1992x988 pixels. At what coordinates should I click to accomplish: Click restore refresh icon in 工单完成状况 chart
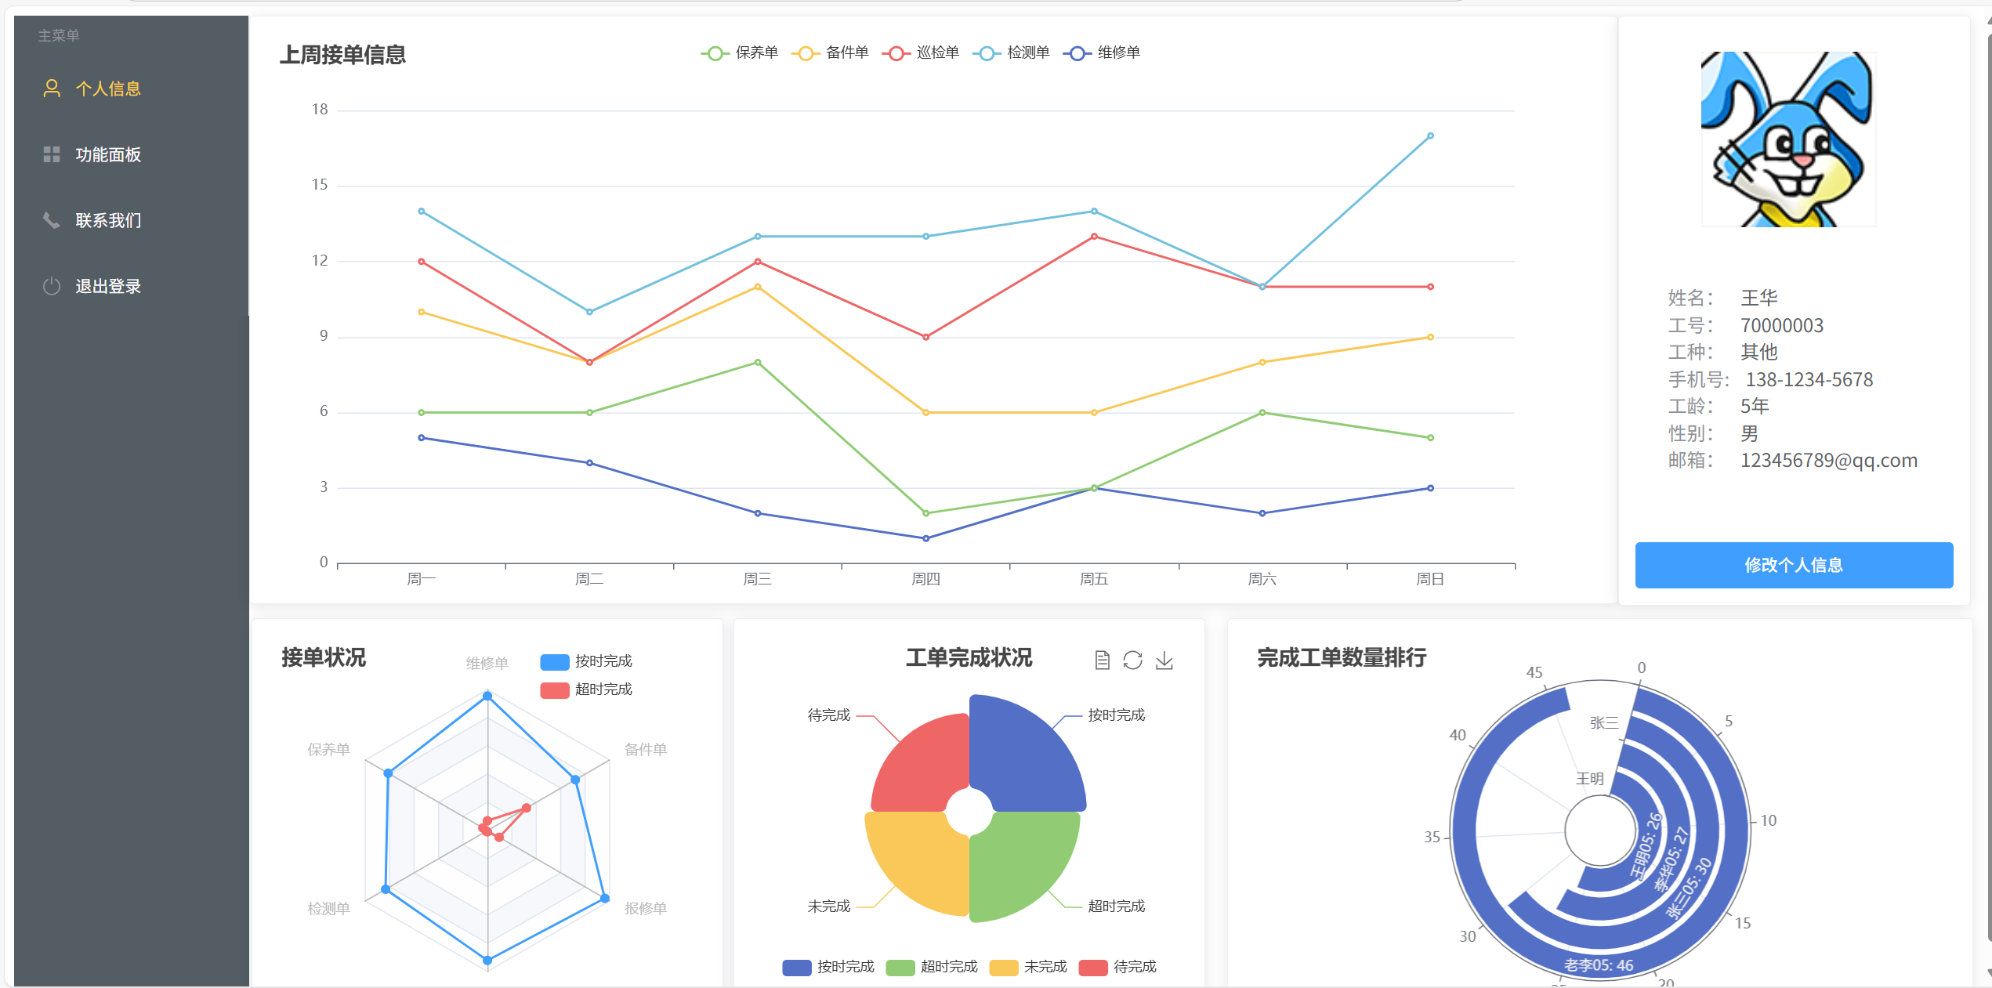point(1132,660)
